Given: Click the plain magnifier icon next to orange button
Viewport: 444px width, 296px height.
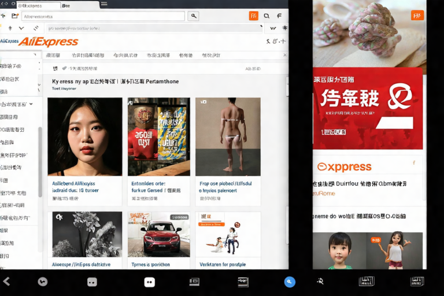Looking at the screenshot, I should pyautogui.click(x=267, y=16).
